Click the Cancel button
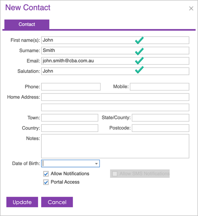The width and height of the screenshot is (198, 216). tap(57, 202)
